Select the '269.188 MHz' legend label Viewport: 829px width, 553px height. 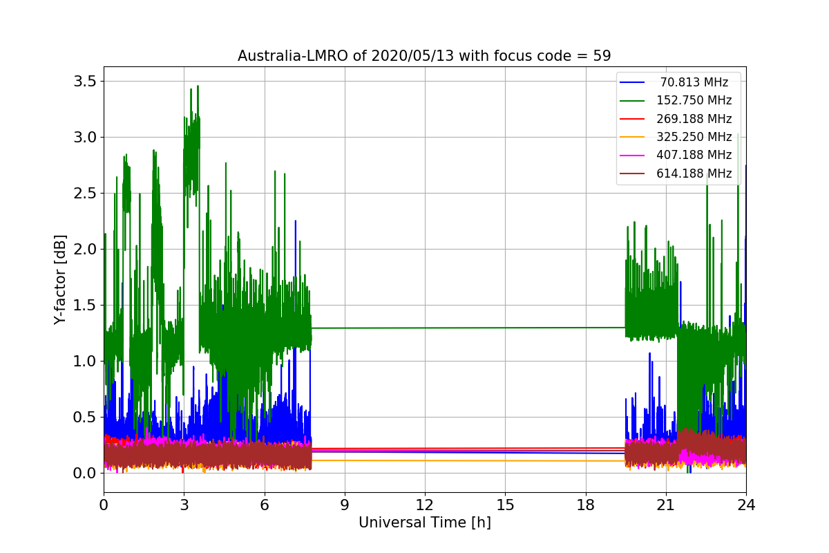(694, 119)
